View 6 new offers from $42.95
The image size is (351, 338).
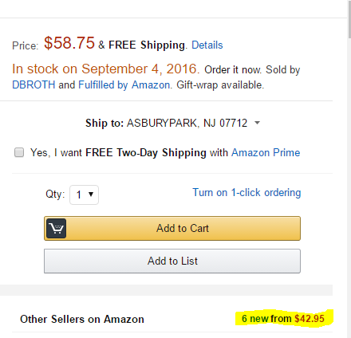pyautogui.click(x=283, y=318)
